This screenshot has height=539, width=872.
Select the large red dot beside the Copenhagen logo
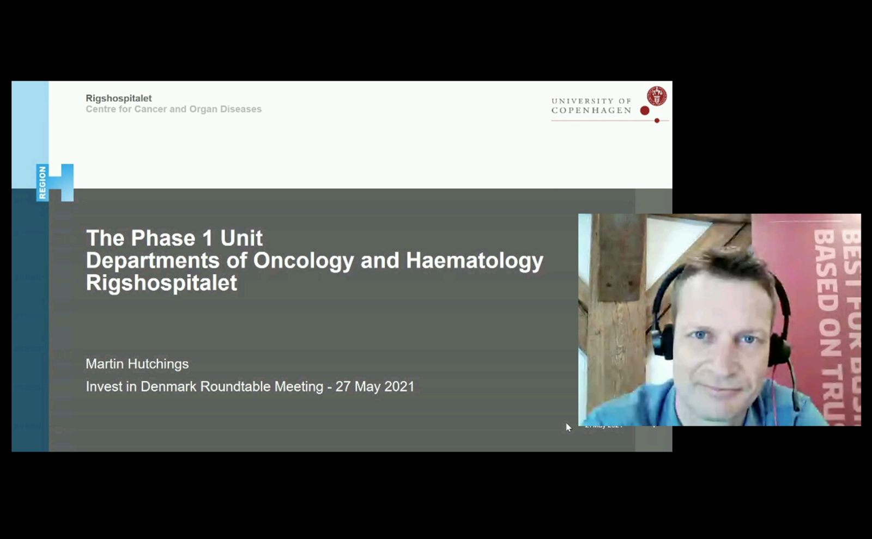(645, 111)
